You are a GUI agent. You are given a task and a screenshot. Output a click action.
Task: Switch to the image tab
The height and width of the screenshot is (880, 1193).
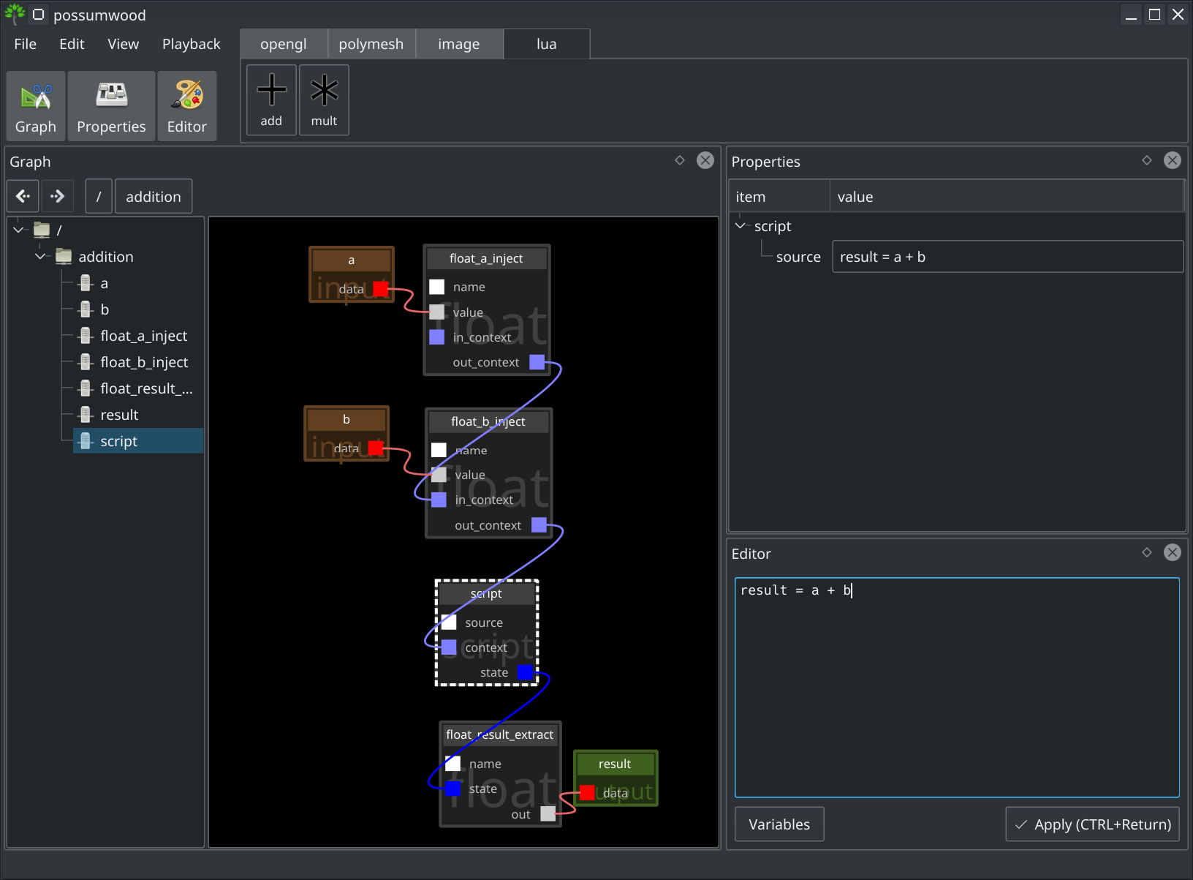pos(459,44)
